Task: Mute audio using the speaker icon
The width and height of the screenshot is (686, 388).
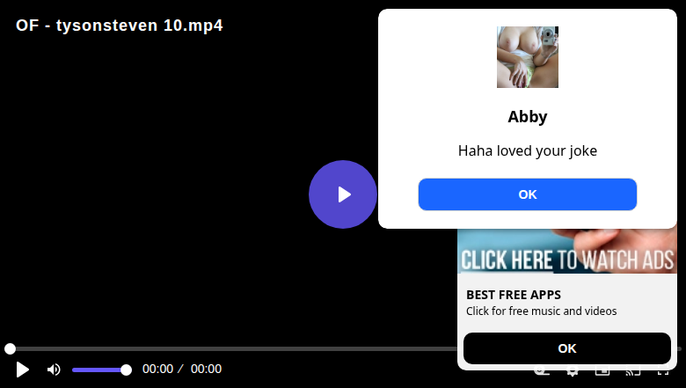Action: (x=54, y=370)
